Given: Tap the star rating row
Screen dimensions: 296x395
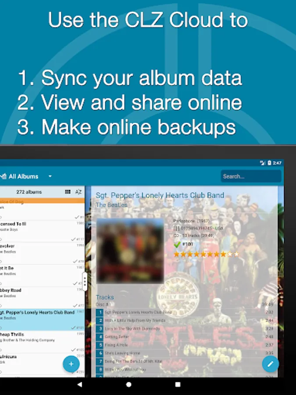Looking at the screenshot, I should click(x=206, y=254).
